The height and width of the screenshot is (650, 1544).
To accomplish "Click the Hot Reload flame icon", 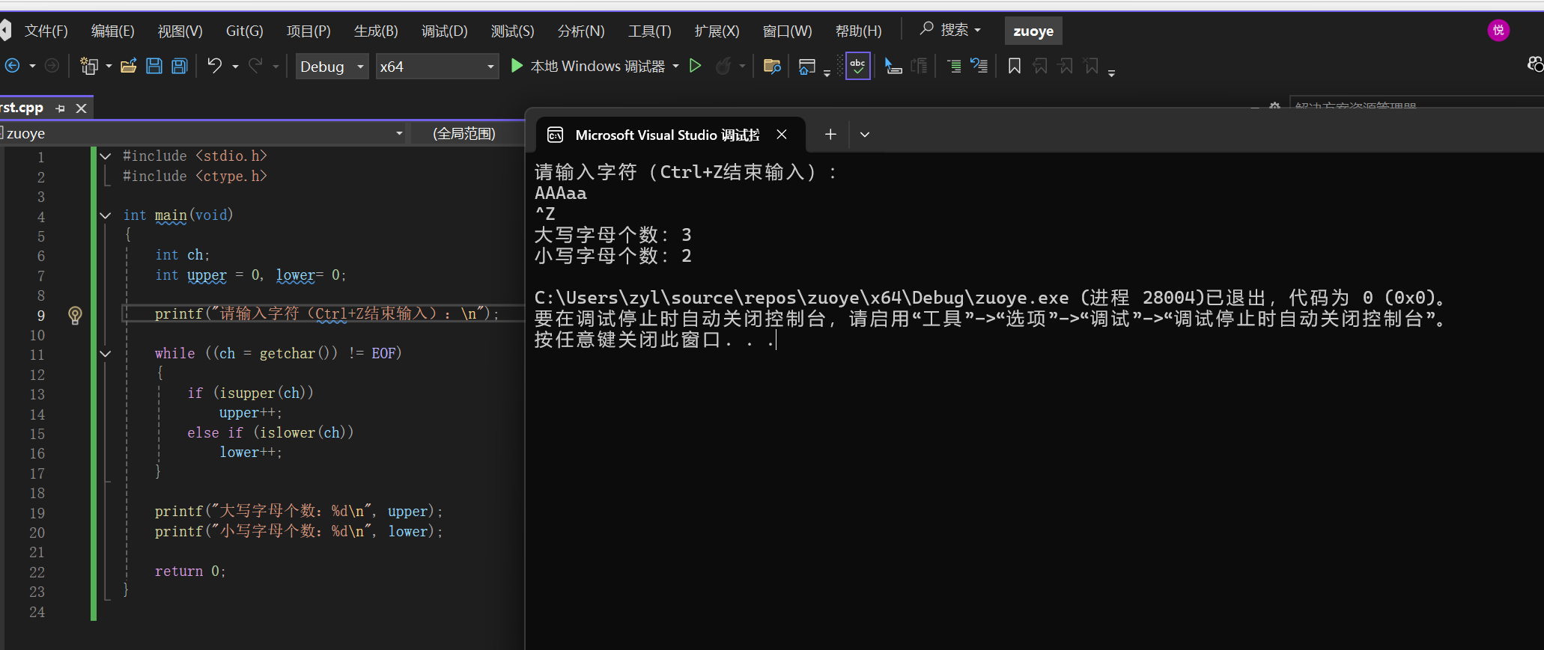I will pyautogui.click(x=723, y=66).
